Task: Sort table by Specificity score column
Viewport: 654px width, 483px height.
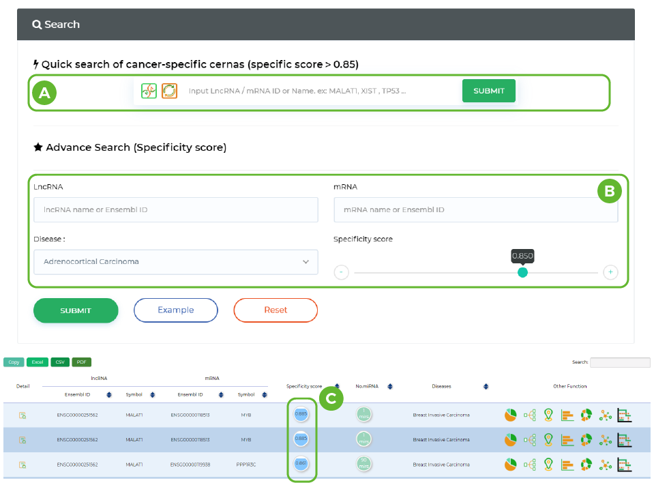Action: [x=337, y=386]
